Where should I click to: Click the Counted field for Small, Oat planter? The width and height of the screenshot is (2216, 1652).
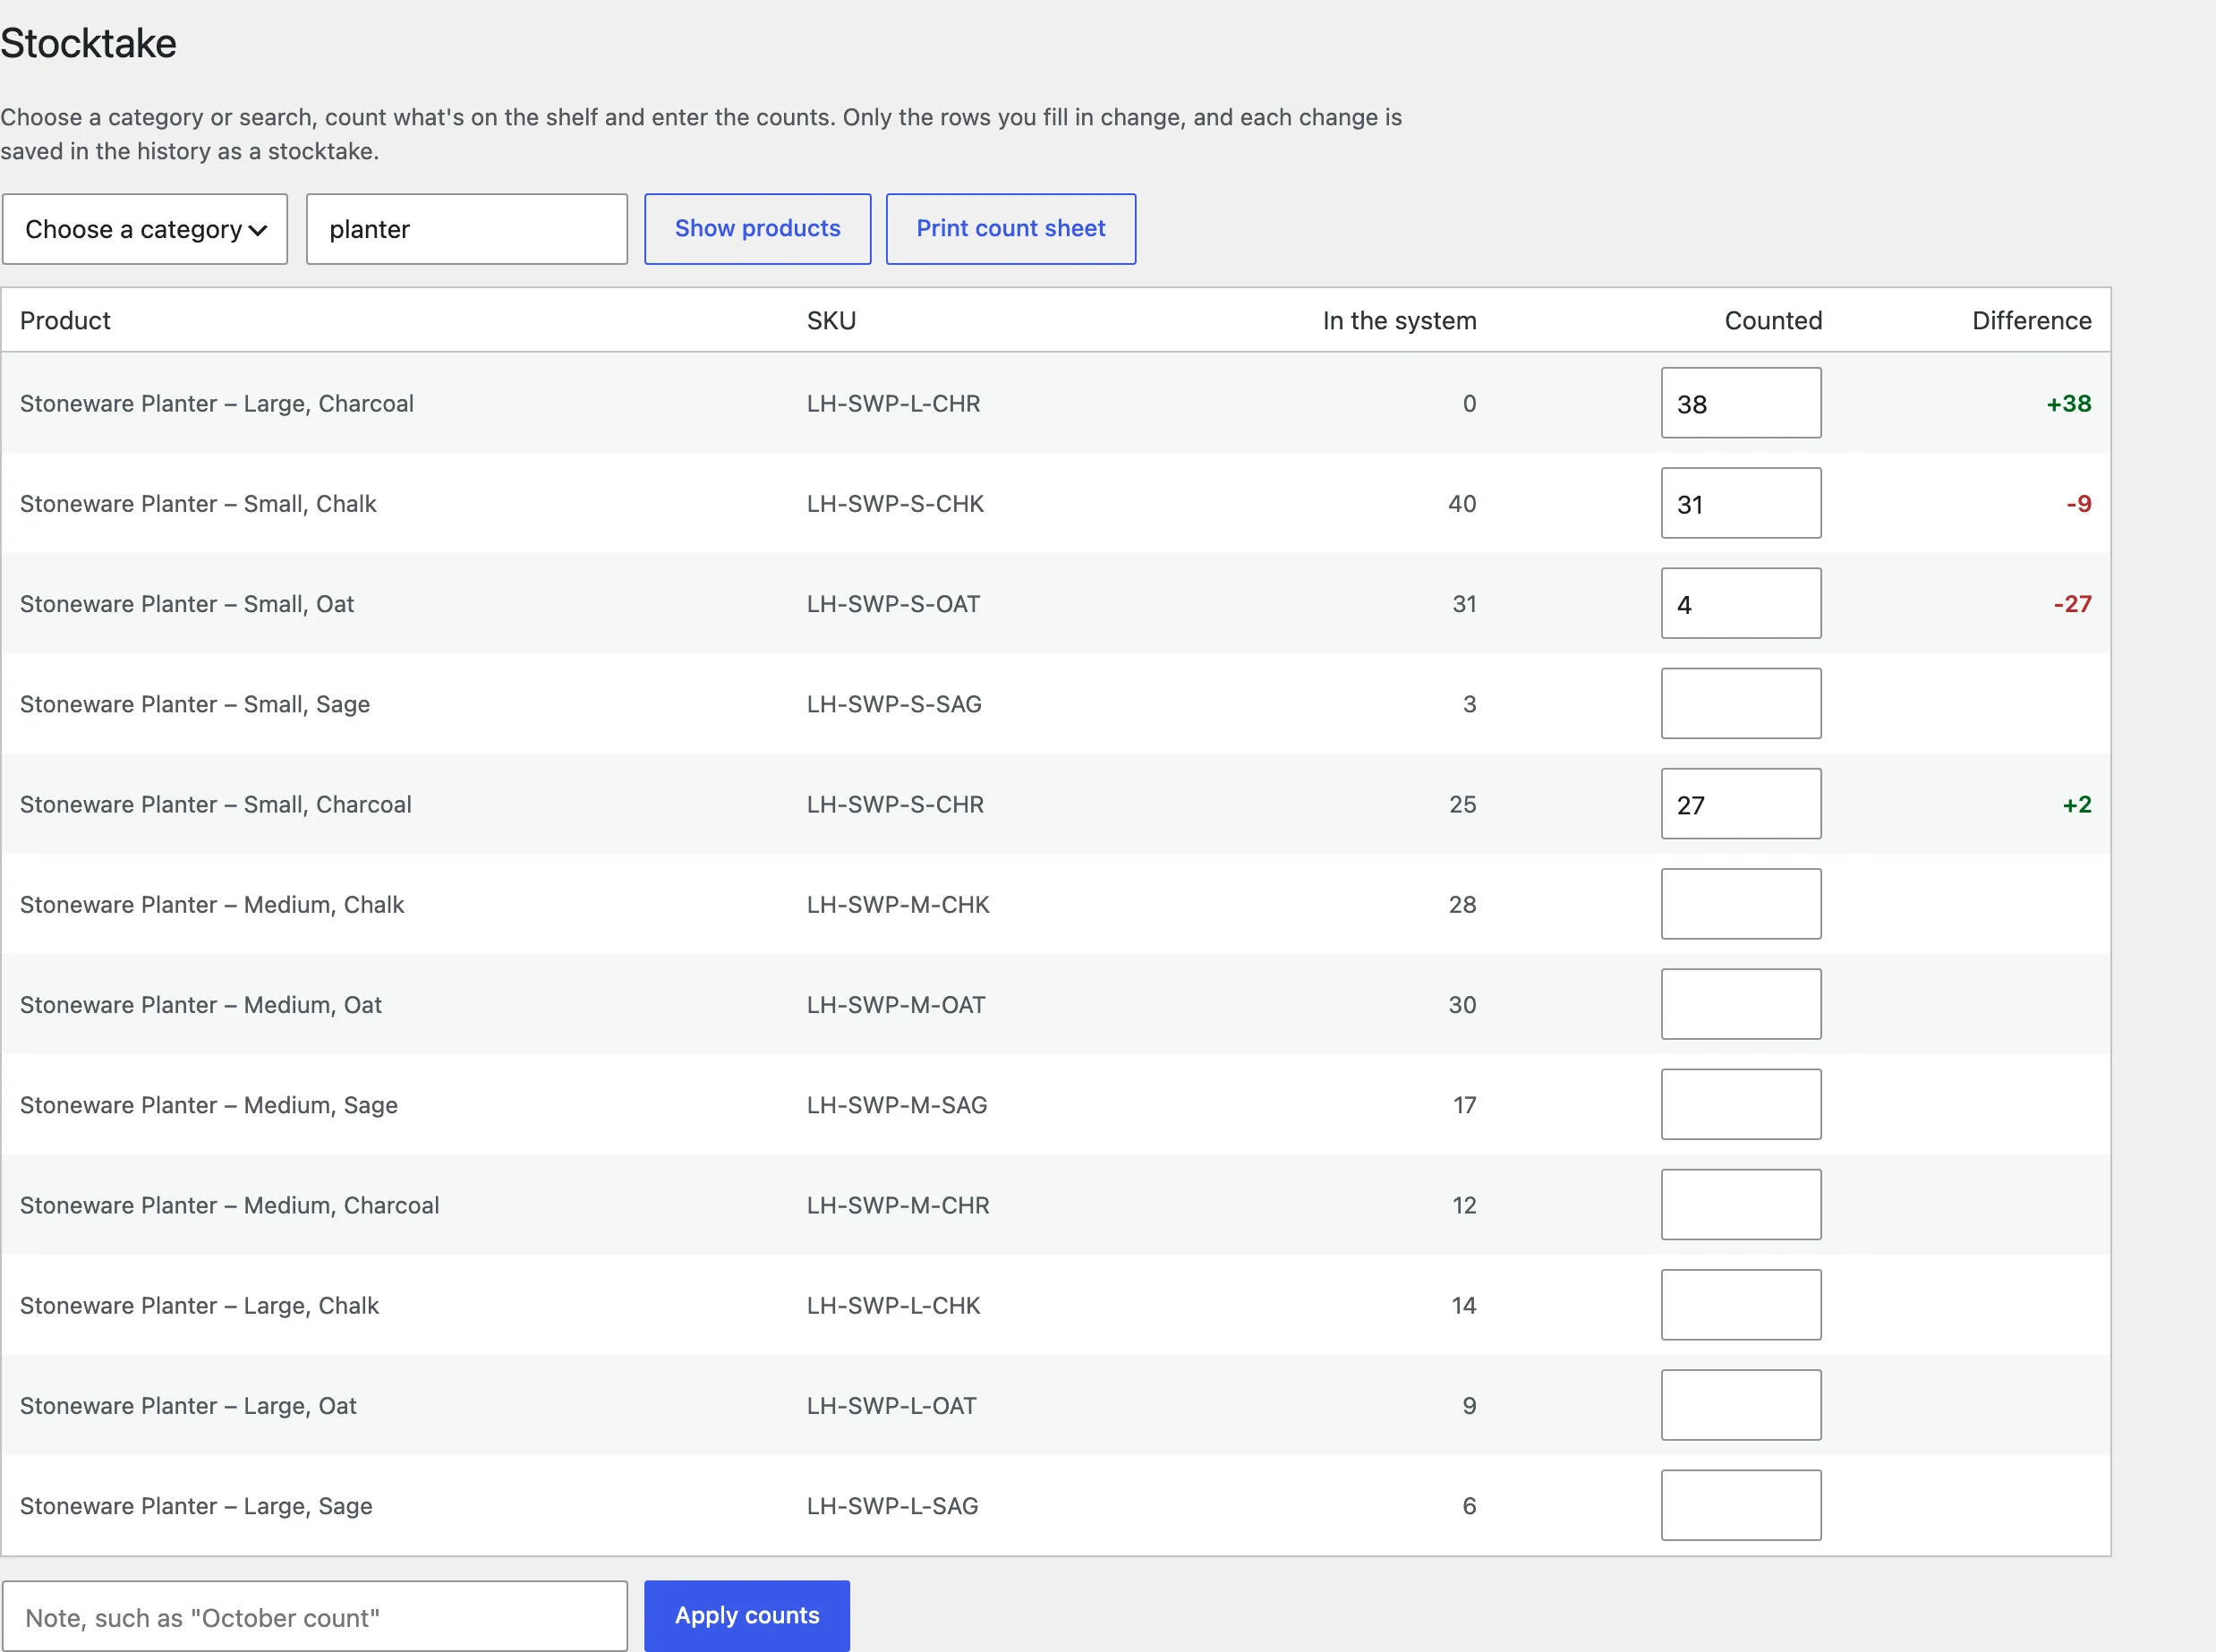click(x=1740, y=603)
